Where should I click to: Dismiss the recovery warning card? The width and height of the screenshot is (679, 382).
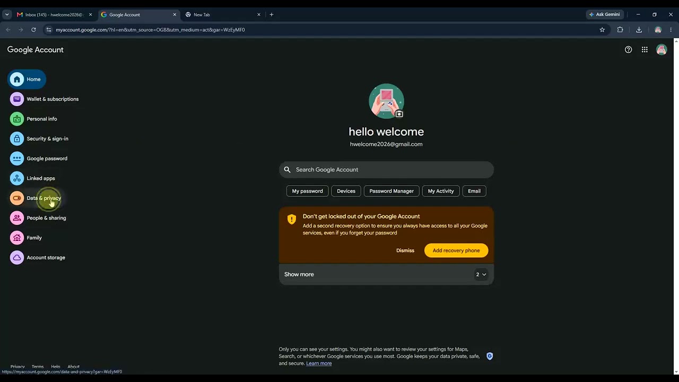[405, 250]
